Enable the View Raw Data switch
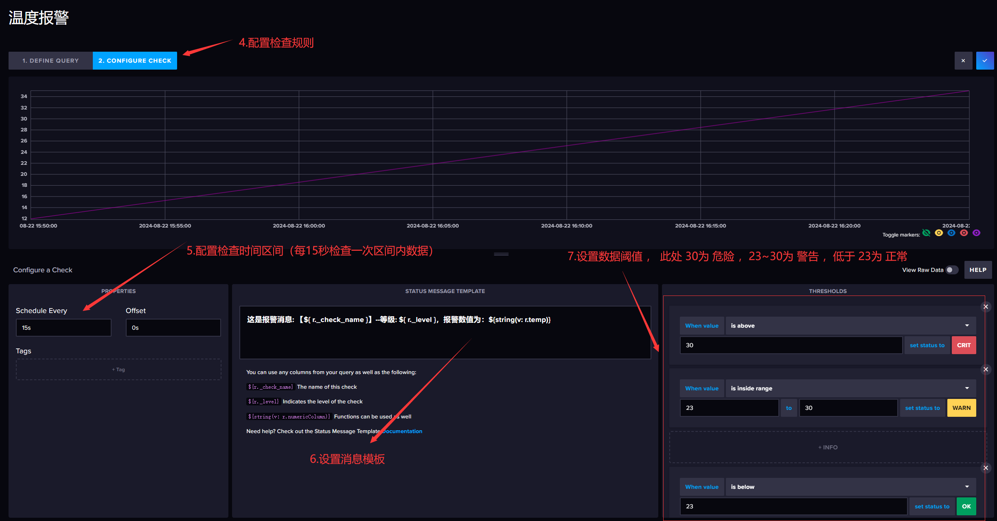 click(x=952, y=269)
